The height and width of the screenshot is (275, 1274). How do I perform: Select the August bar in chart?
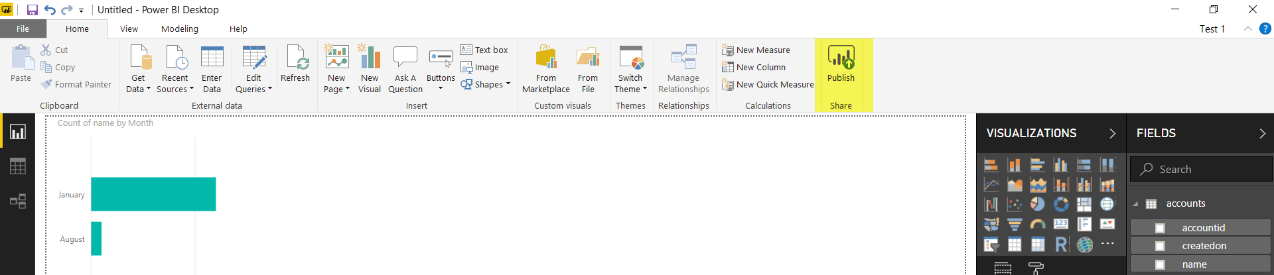(96, 239)
